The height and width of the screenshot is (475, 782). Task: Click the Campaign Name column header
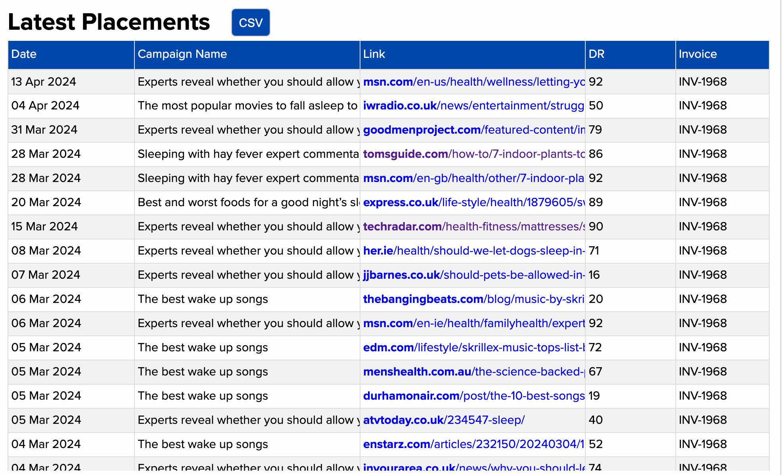tap(247, 54)
